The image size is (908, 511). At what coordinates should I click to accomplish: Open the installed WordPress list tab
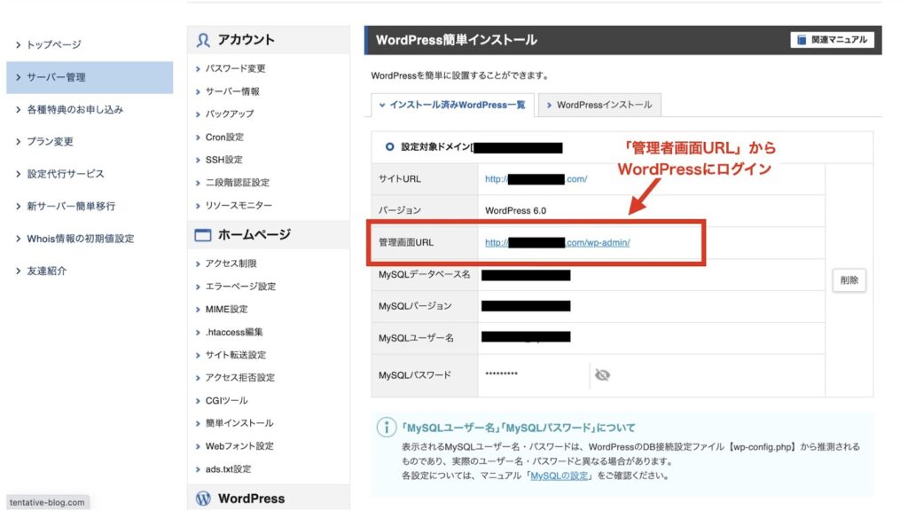(452, 105)
